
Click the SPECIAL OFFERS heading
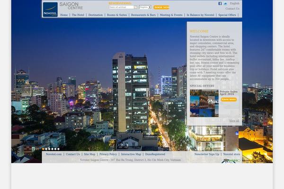click(x=202, y=86)
